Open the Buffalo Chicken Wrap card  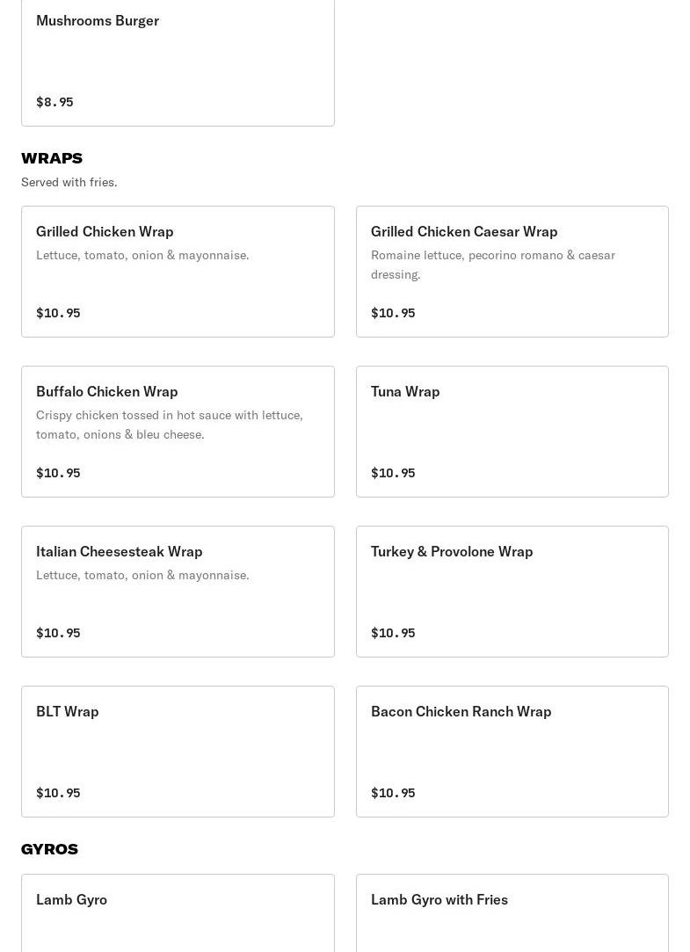point(178,431)
